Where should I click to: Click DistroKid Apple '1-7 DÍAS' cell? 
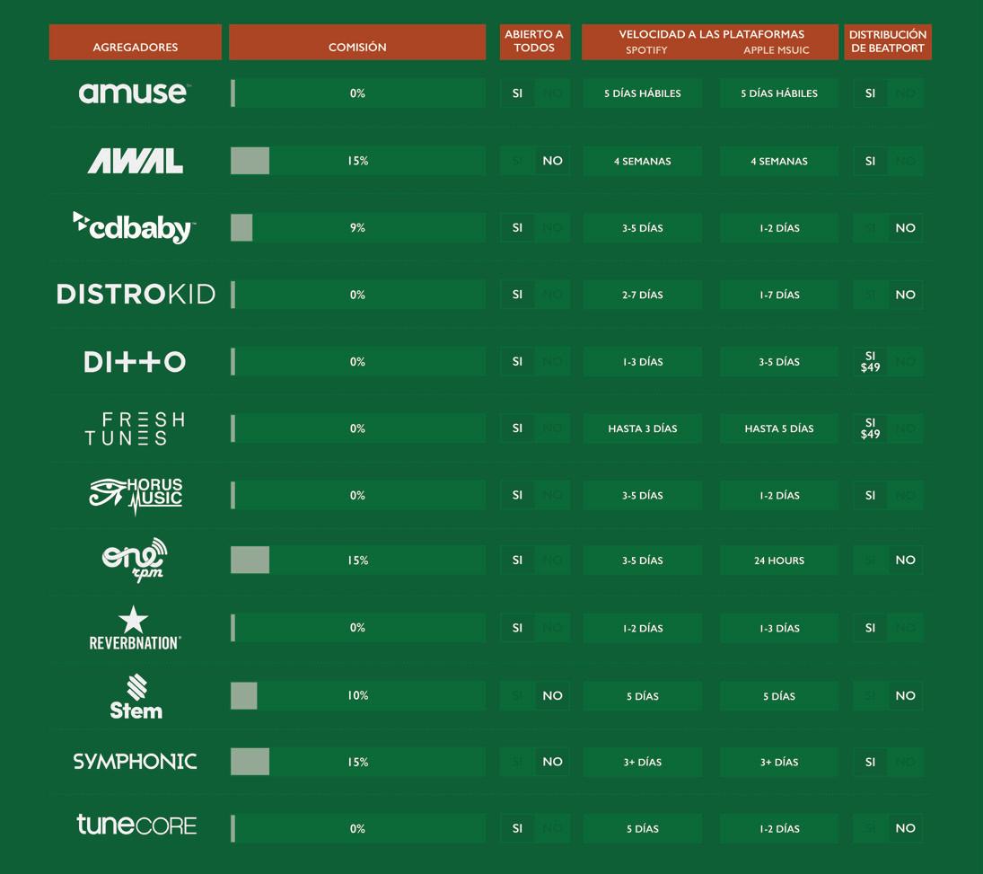coord(779,295)
